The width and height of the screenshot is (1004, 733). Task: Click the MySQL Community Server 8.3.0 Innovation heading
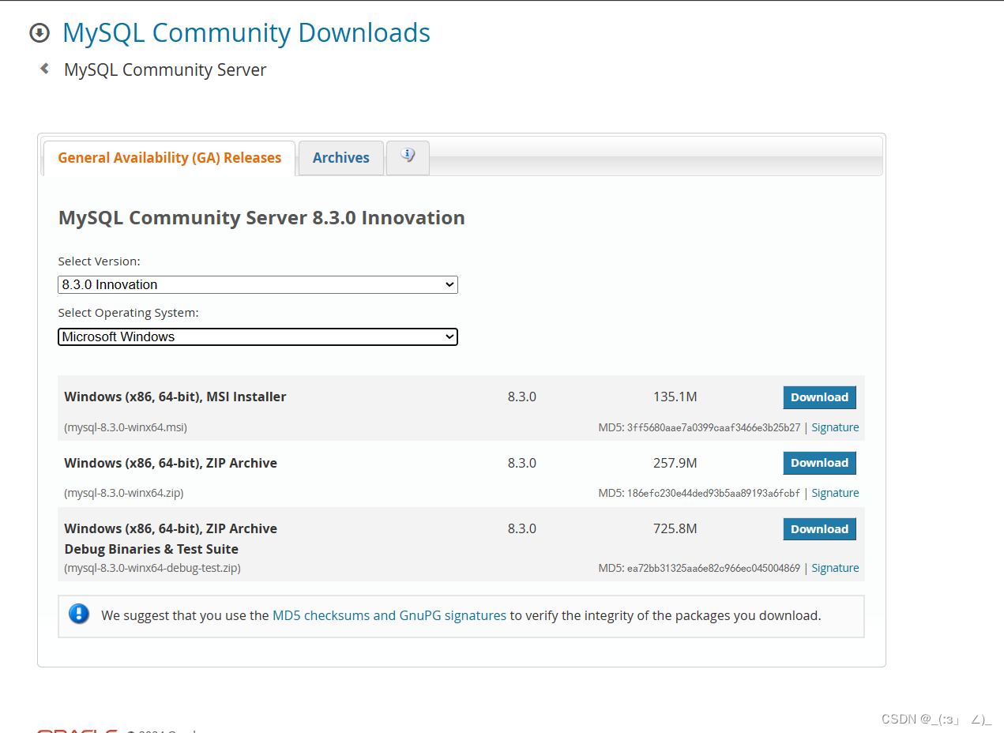pyautogui.click(x=261, y=218)
